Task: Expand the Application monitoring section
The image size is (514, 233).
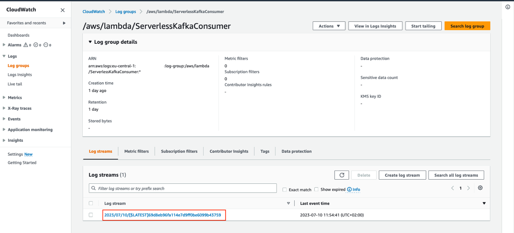Action: click(x=4, y=130)
